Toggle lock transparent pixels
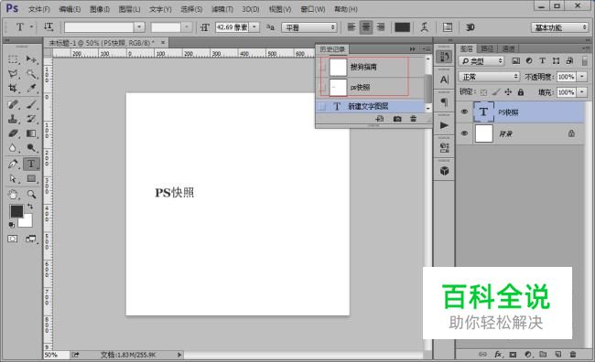Viewport: 595px width, 362px height. (x=483, y=92)
